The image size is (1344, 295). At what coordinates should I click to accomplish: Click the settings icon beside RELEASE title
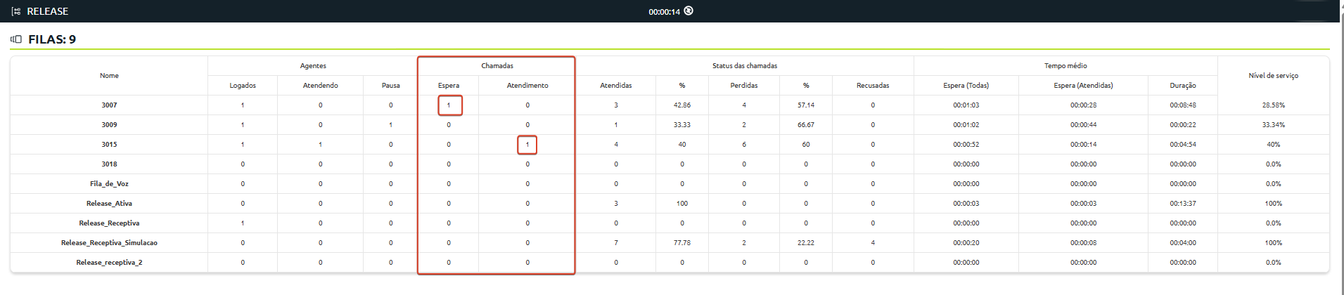tap(16, 11)
